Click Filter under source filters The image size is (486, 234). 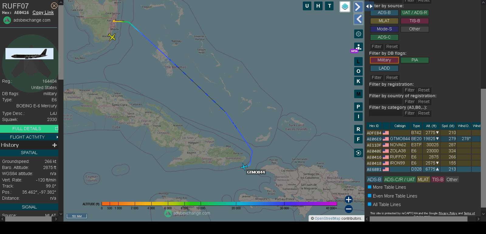(x=377, y=47)
